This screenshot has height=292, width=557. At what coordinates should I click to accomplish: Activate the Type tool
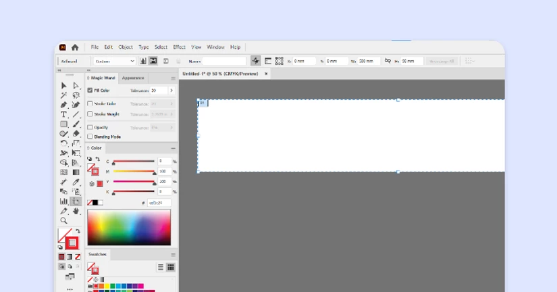(63, 114)
